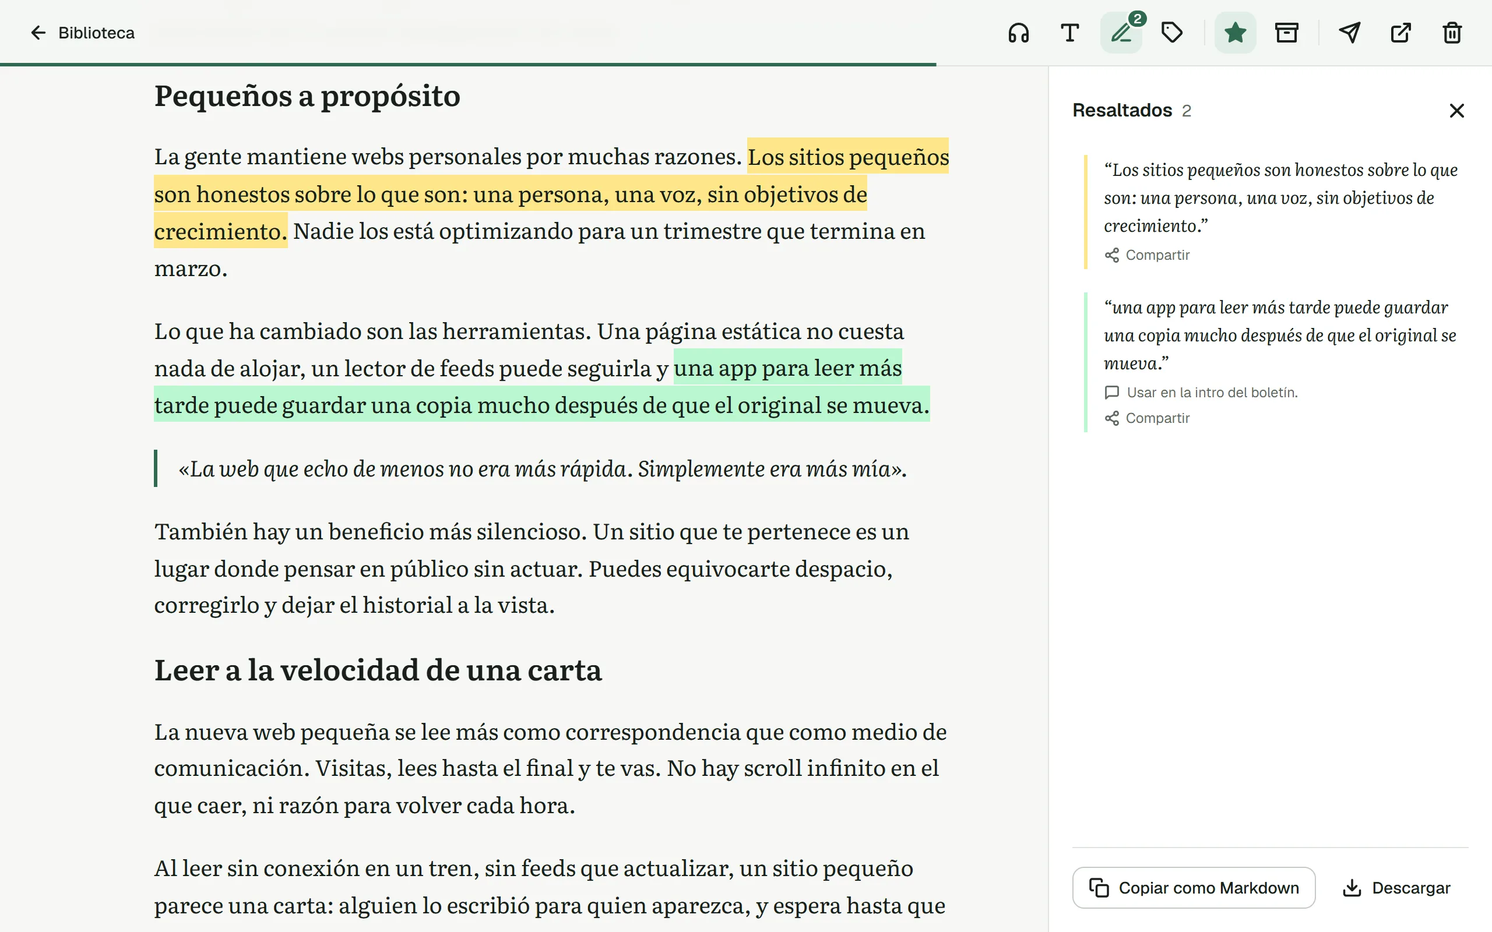Share article via paper plane icon
Screen dimensions: 1492x932
coord(1350,33)
